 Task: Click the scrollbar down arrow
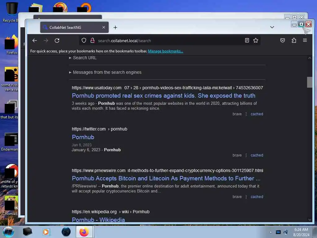pyautogui.click(x=310, y=220)
